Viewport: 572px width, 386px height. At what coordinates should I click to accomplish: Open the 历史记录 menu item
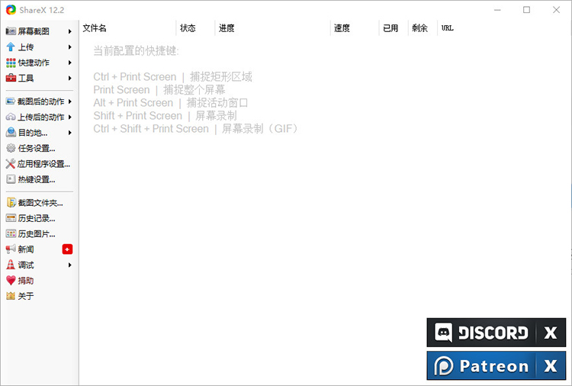(36, 218)
